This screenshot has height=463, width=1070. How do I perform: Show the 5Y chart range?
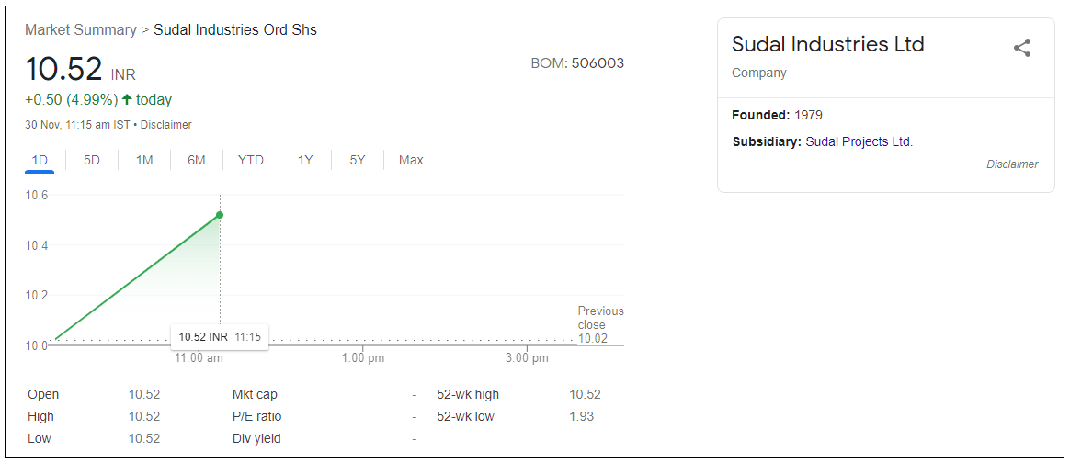[358, 160]
